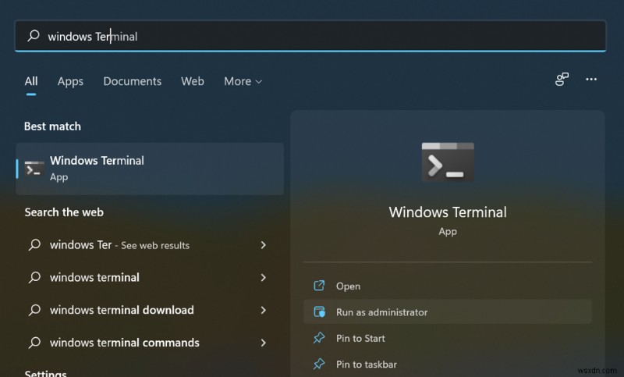Click magnifier icon next to 'windows terminal'
This screenshot has height=377, width=624.
[34, 277]
